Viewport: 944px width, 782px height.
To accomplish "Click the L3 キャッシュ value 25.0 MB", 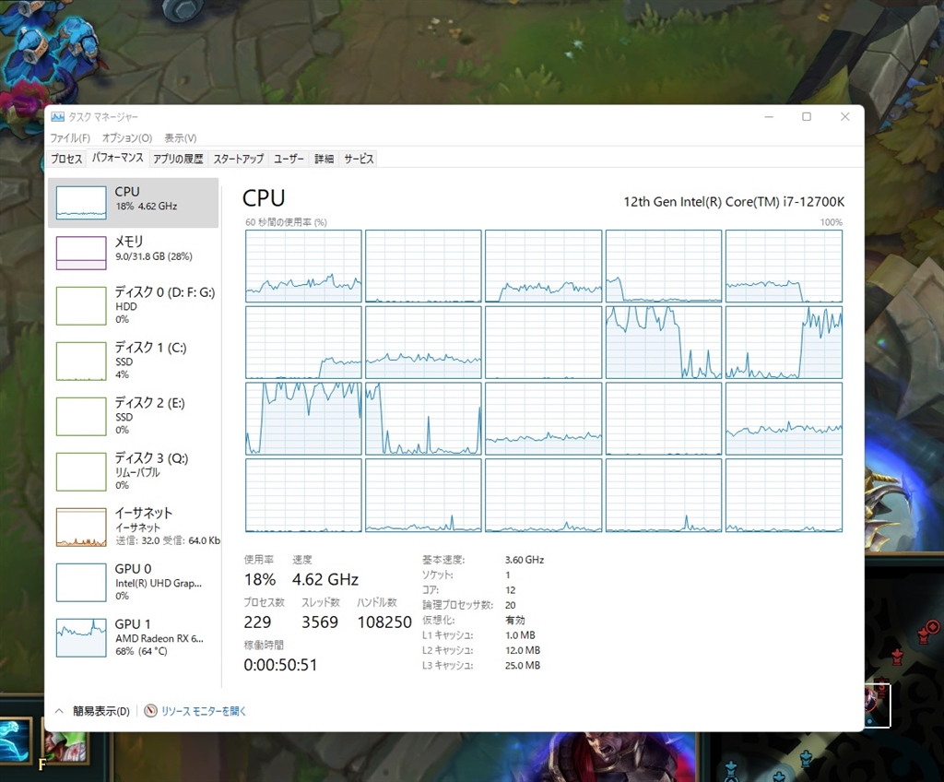I will (523, 665).
